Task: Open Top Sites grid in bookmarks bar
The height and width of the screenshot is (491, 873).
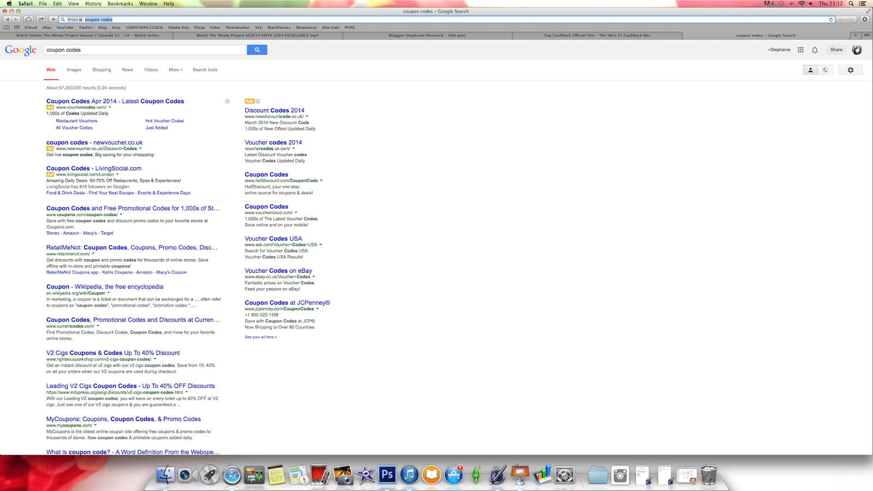Action: [17, 27]
